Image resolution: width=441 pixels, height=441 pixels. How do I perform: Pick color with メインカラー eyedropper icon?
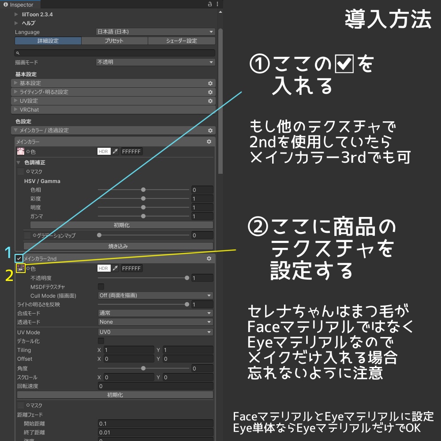115,151
